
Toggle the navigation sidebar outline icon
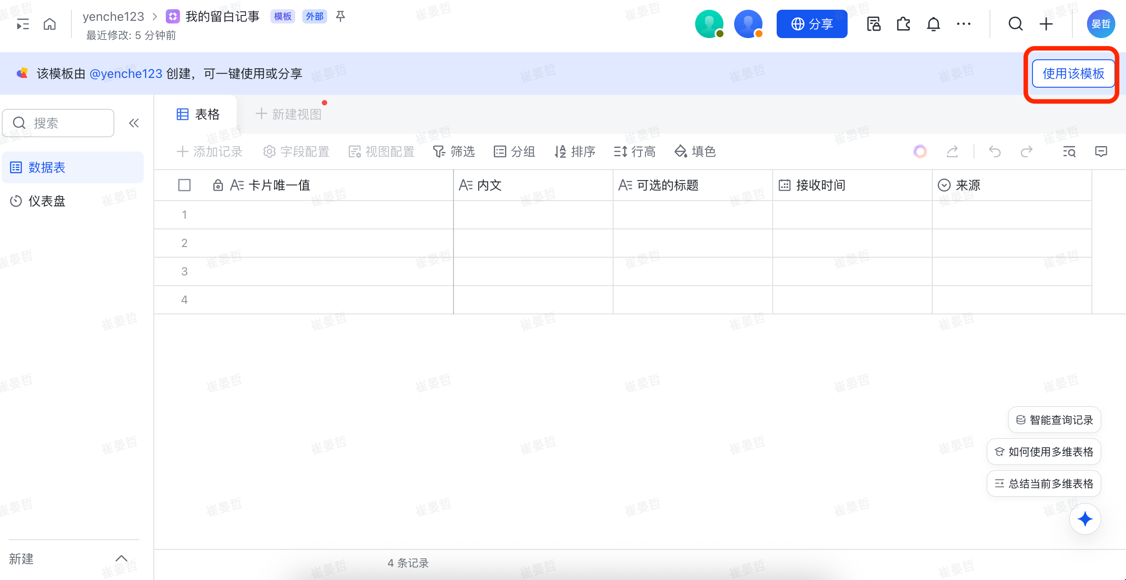pos(23,24)
